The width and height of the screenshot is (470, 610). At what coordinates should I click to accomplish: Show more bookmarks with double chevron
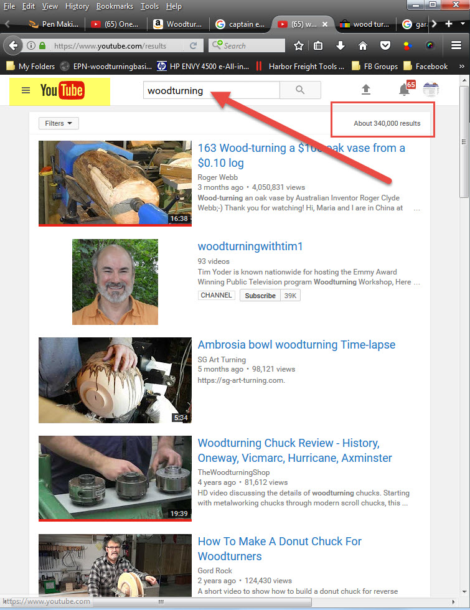462,67
